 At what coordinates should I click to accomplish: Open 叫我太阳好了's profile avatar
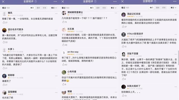(x=123, y=87)
